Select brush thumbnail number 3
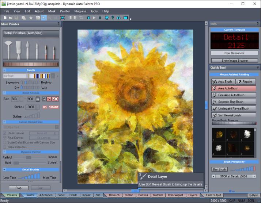This screenshot has width=261, height=203. pyautogui.click(x=247, y=135)
